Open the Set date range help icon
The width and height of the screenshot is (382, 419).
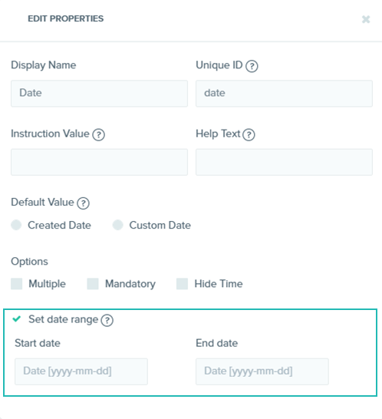pos(107,320)
